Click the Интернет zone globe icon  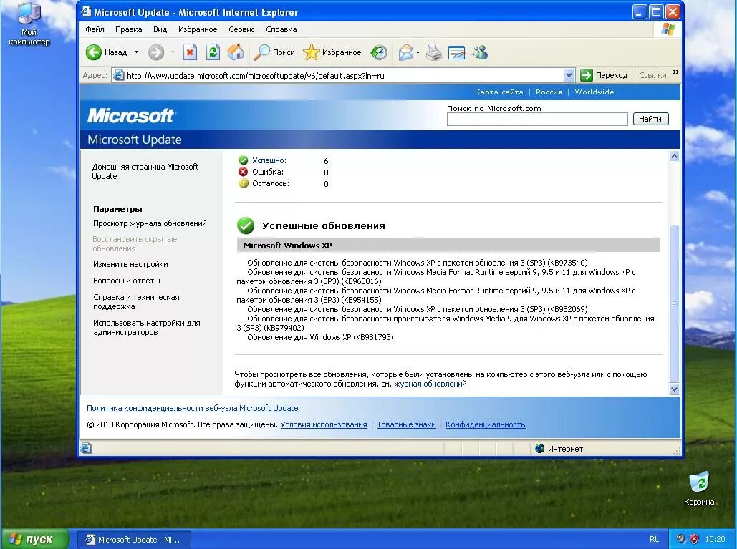point(539,449)
